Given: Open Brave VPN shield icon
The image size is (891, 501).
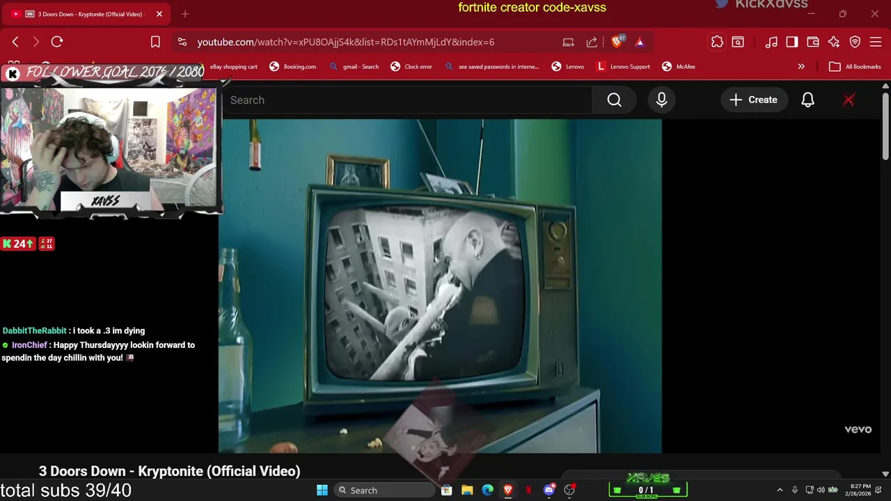Looking at the screenshot, I should [855, 42].
